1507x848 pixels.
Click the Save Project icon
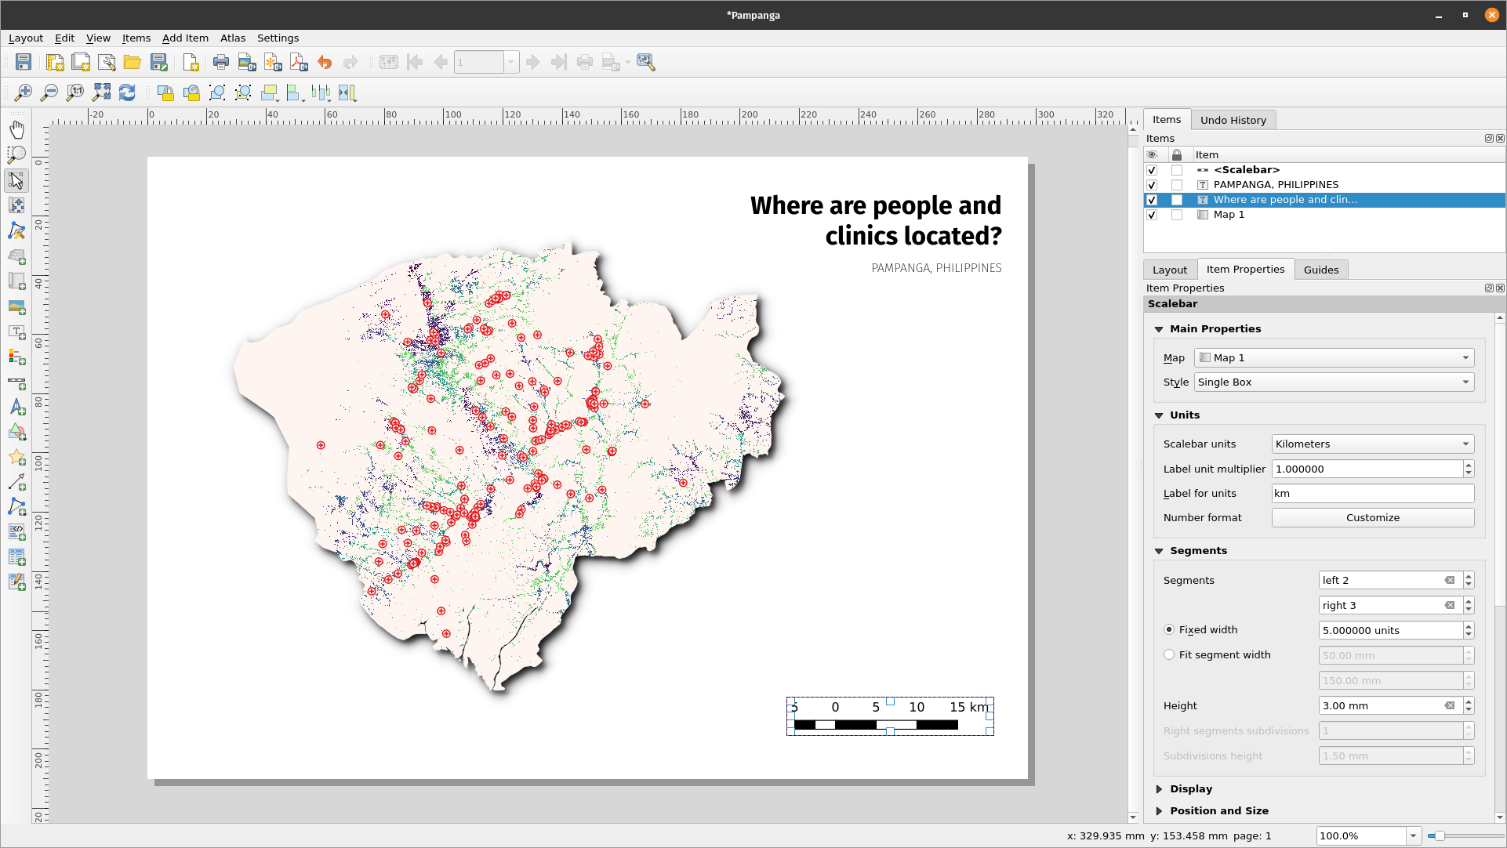pos(24,62)
